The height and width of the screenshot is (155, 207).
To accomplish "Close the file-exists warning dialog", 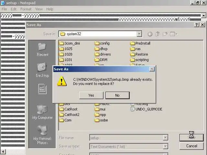I will pyautogui.click(x=152, y=69).
